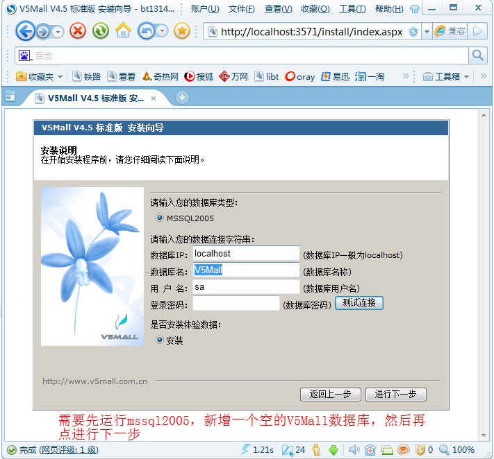This screenshot has height=459, width=494.
Task: Expand hidden bookmarks chevron after 一淘
Action: coord(406,76)
